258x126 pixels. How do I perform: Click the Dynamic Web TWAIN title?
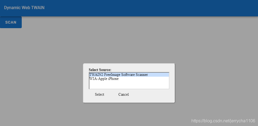tap(24, 8)
